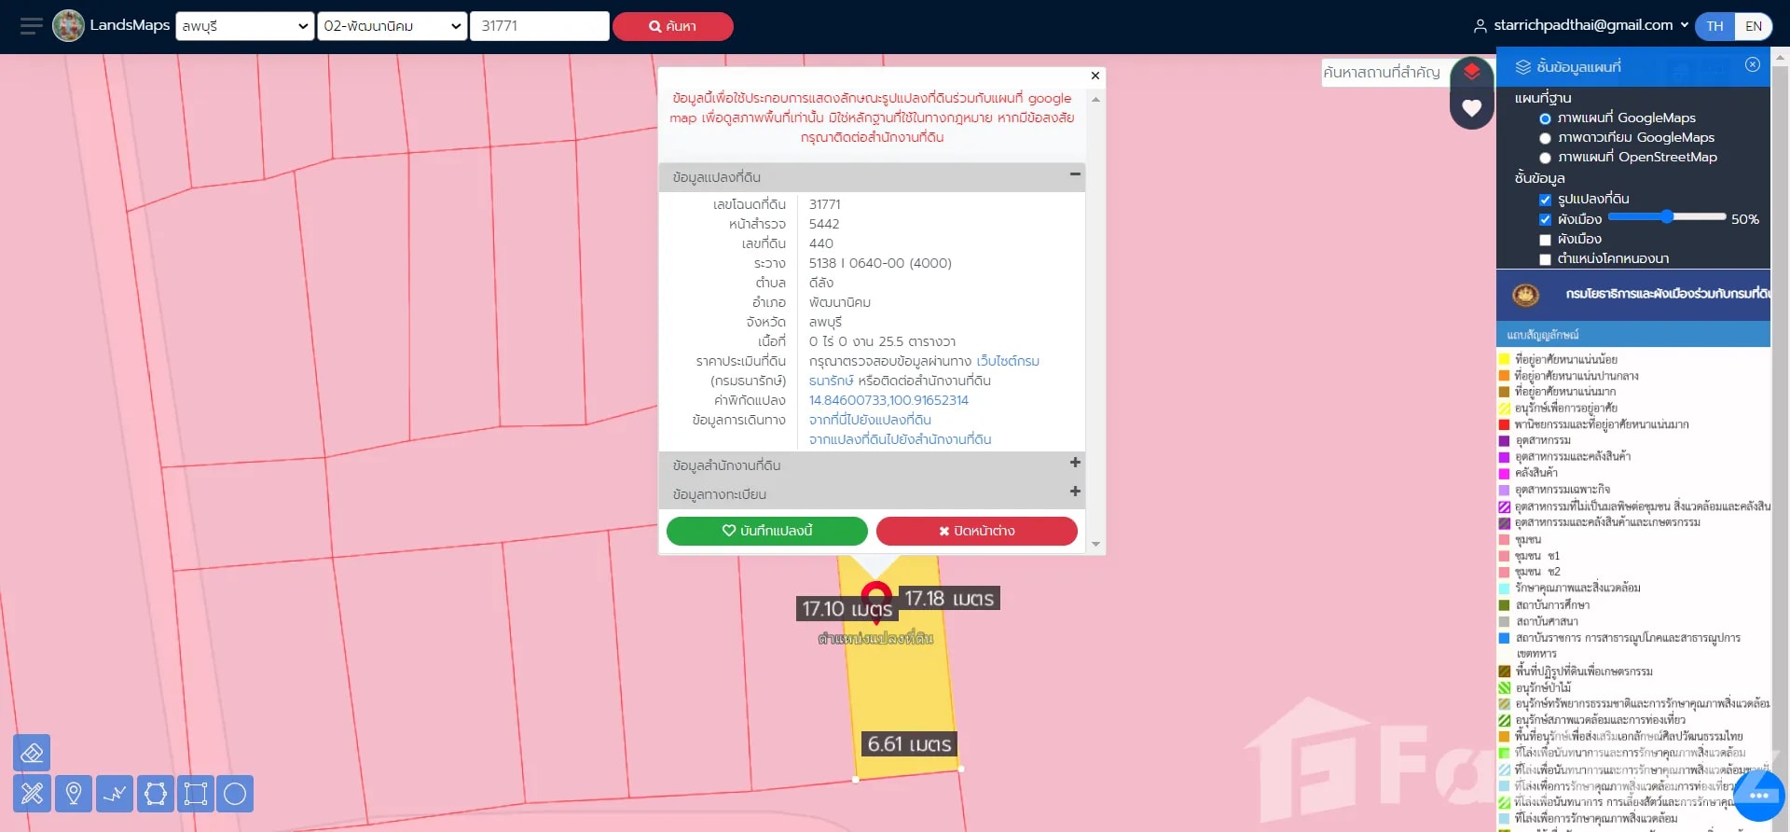This screenshot has width=1790, height=832.
Task: Pick the polygon drawing tool
Action: click(x=156, y=794)
